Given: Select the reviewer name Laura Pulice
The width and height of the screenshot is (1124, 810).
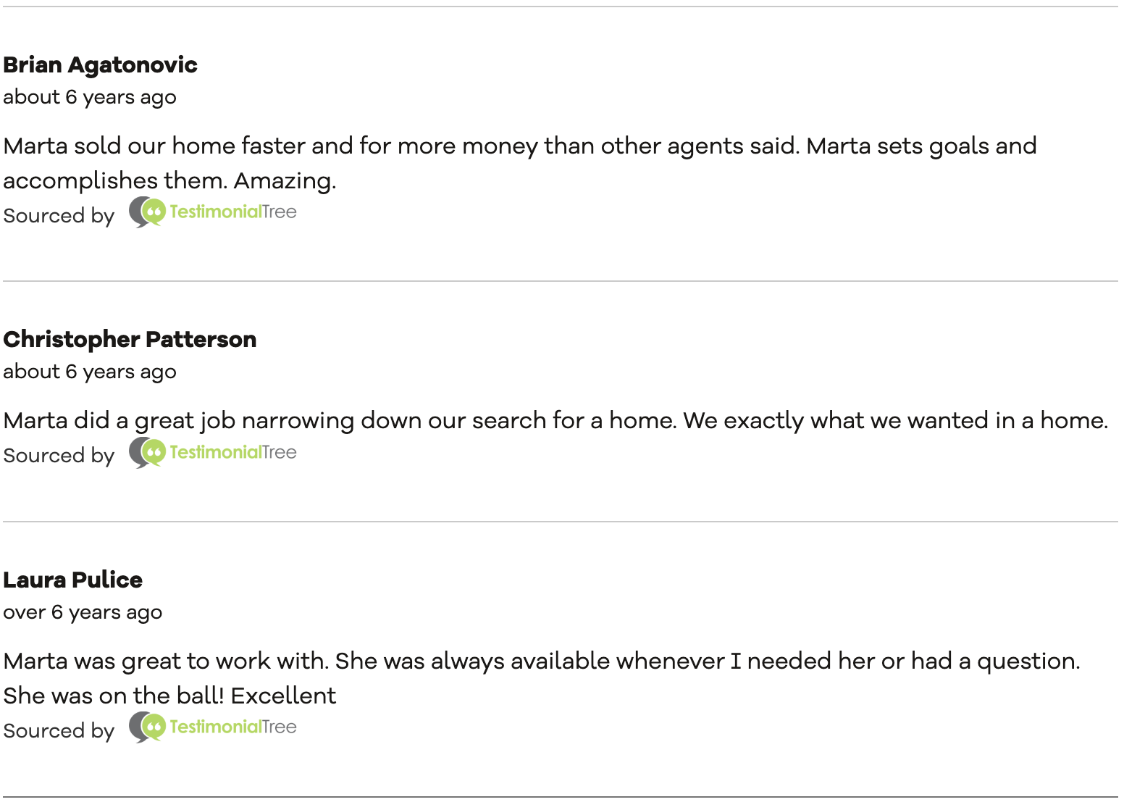Looking at the screenshot, I should pos(72,580).
